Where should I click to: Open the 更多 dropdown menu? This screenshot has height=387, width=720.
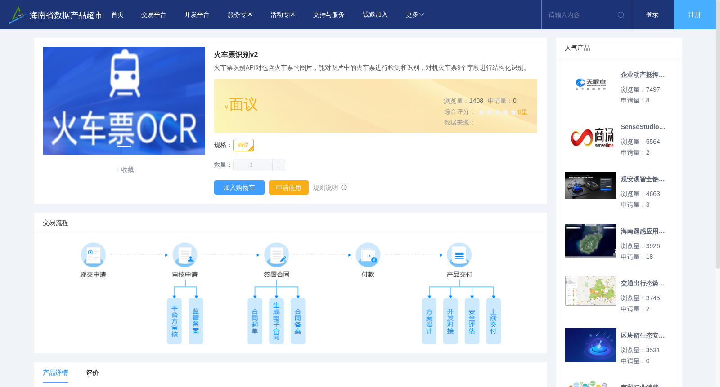tap(415, 15)
